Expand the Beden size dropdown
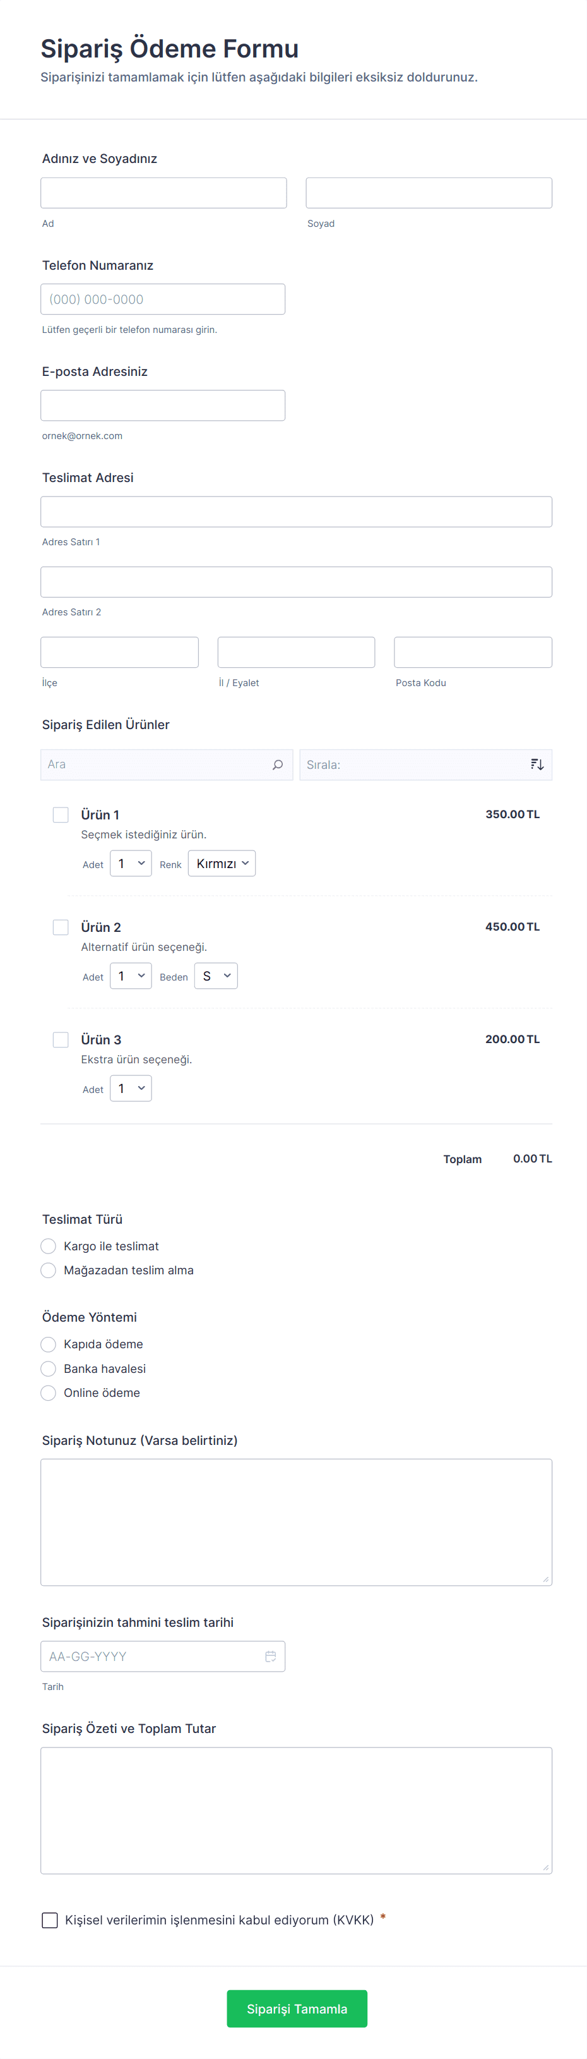587x2059 pixels. point(216,976)
